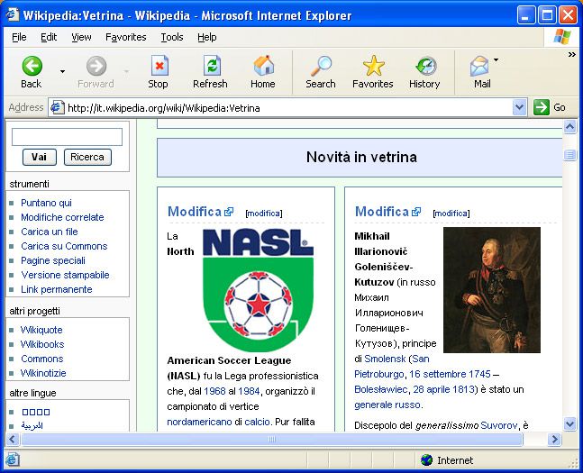Open the Search pane icon
This screenshot has width=583, height=473.
tap(320, 66)
